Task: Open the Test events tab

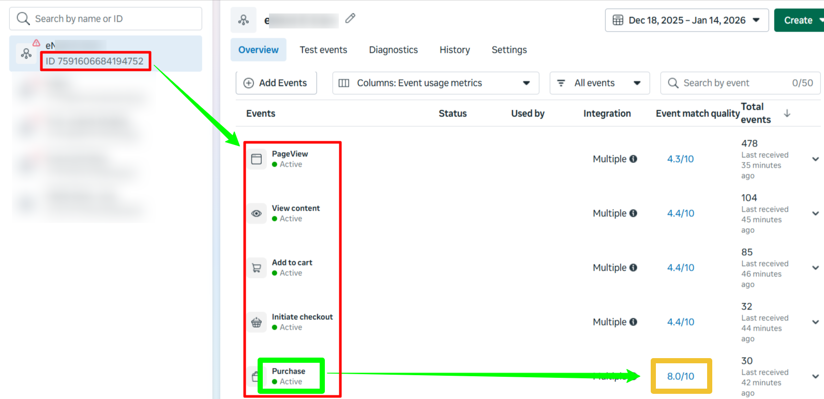Action: tap(323, 50)
